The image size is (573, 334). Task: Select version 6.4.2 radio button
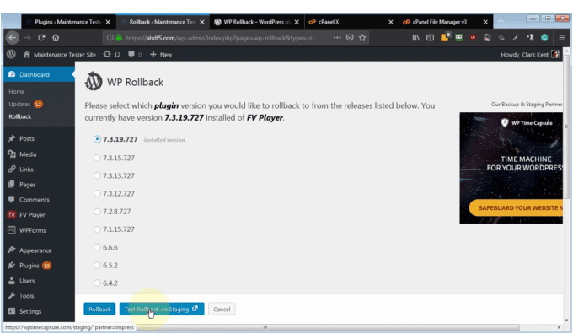pyautogui.click(x=97, y=283)
